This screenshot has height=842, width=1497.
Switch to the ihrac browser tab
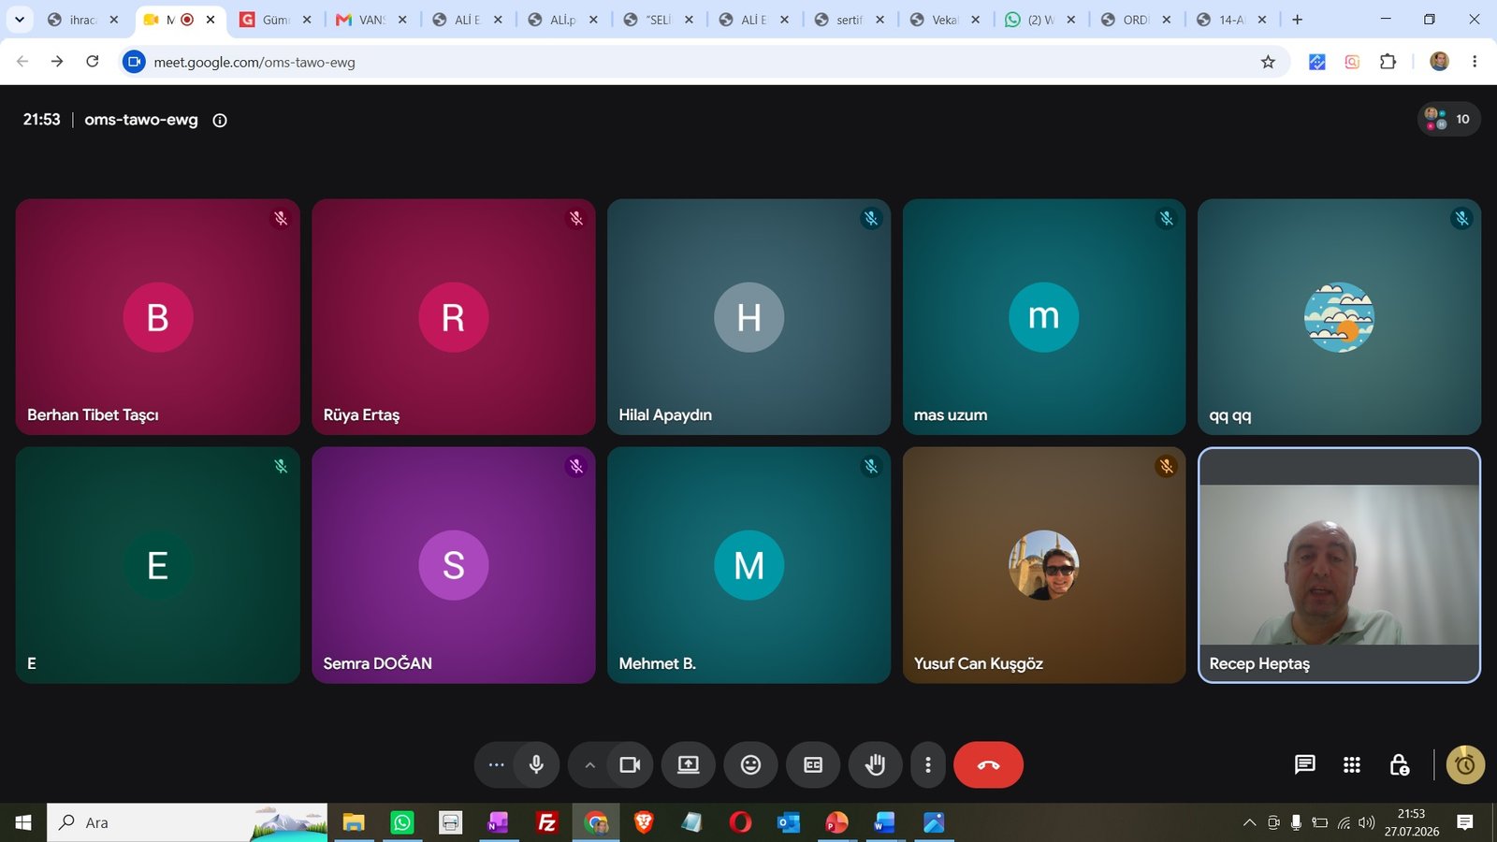(83, 19)
